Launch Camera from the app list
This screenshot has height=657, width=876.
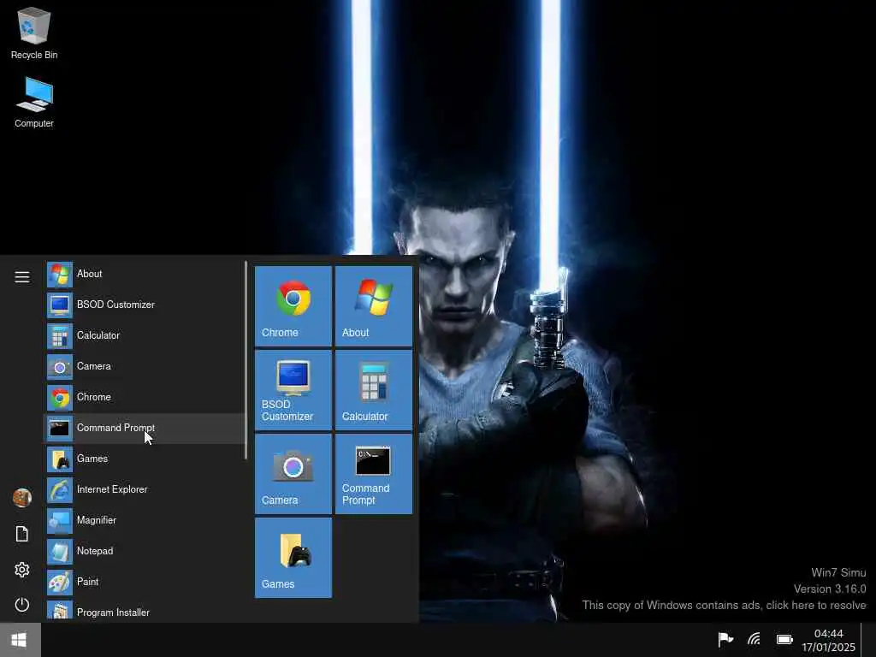point(144,366)
